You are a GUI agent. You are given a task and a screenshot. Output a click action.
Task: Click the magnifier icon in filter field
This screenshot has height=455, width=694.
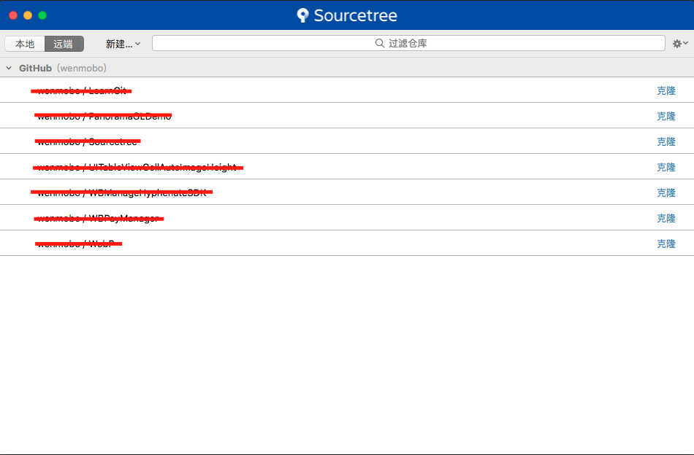[379, 43]
